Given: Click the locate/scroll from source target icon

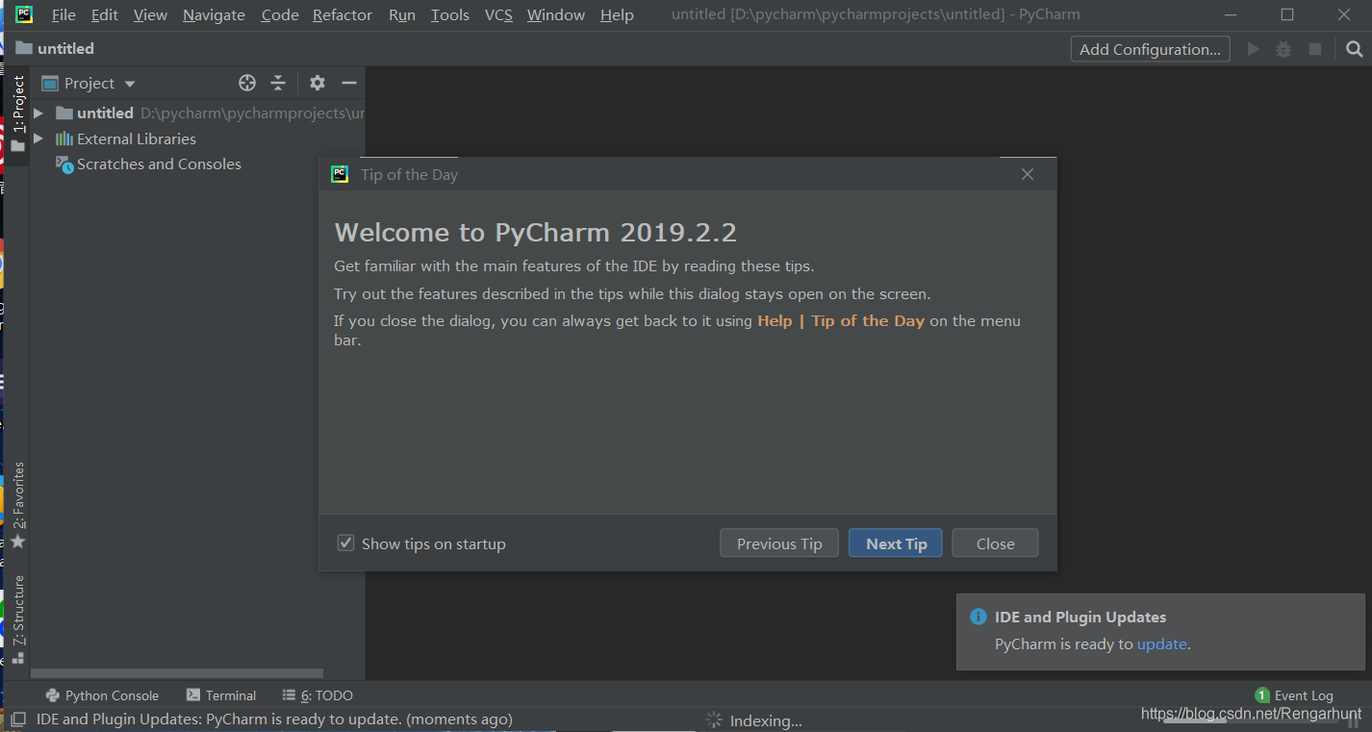Looking at the screenshot, I should [247, 84].
